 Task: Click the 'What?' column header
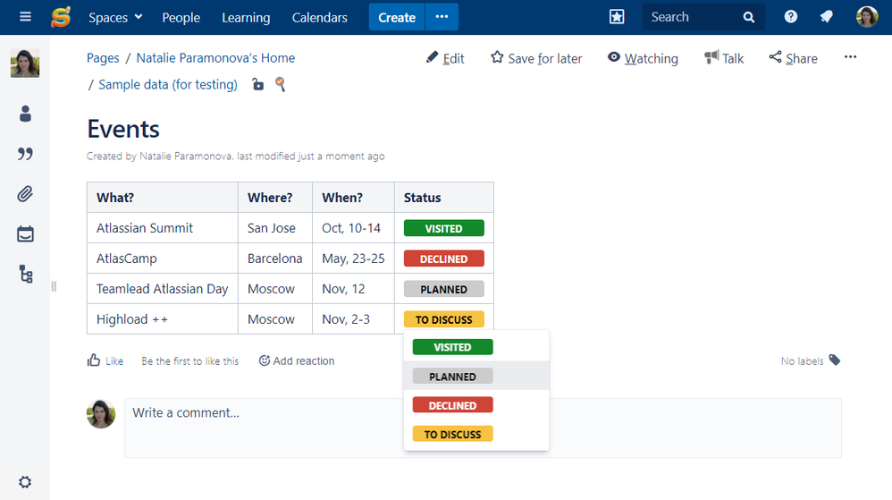point(162,198)
